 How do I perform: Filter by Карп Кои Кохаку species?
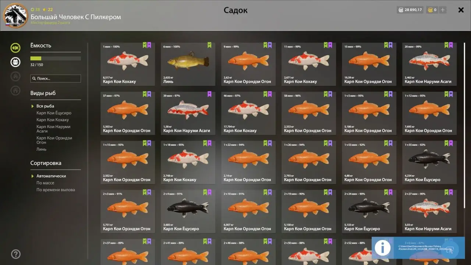53,120
